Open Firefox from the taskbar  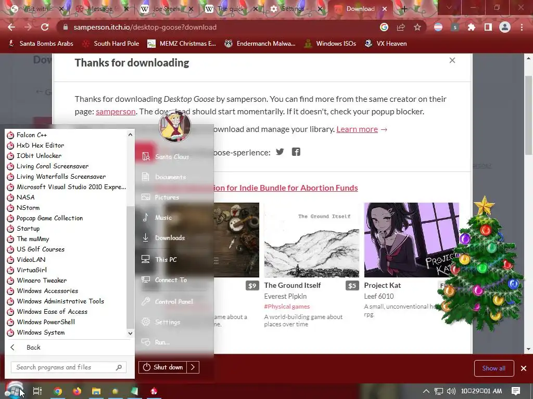pyautogui.click(x=77, y=391)
